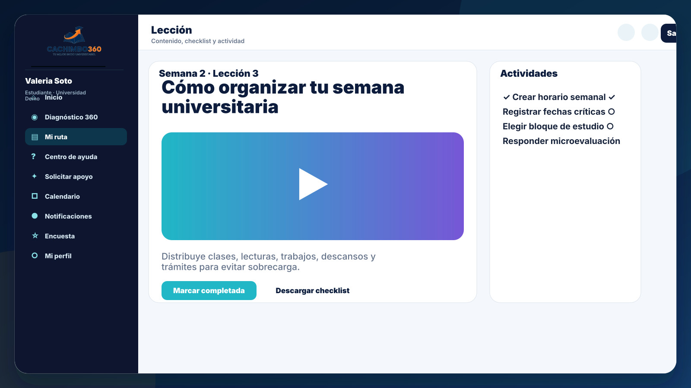Click the Encuesta star icon
Image resolution: width=691 pixels, height=388 pixels.
pyautogui.click(x=35, y=236)
